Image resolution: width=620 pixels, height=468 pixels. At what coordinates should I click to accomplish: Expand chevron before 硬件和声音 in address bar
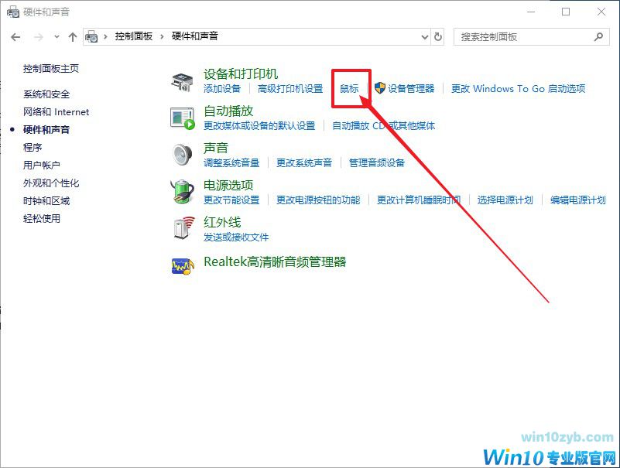coord(162,37)
